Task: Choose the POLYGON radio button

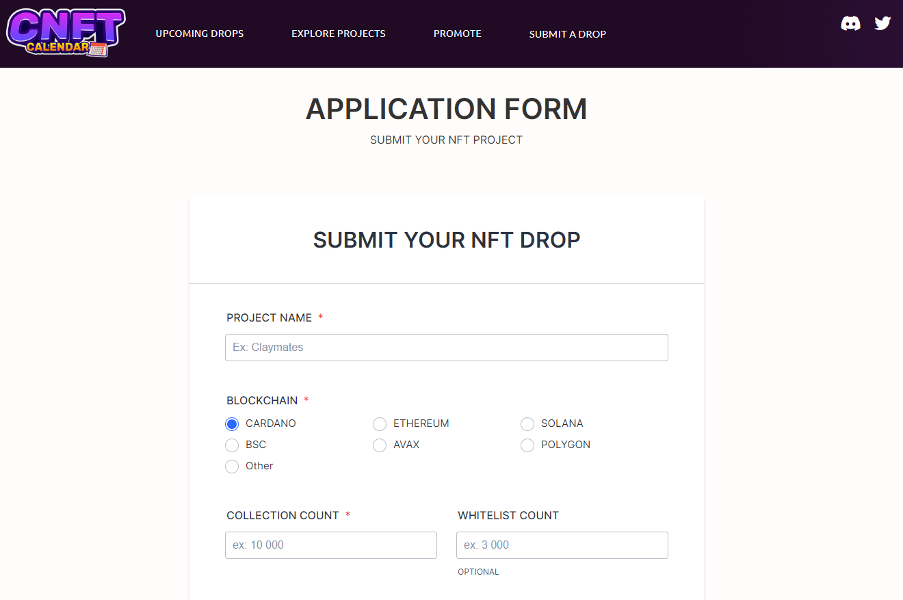Action: [x=527, y=445]
